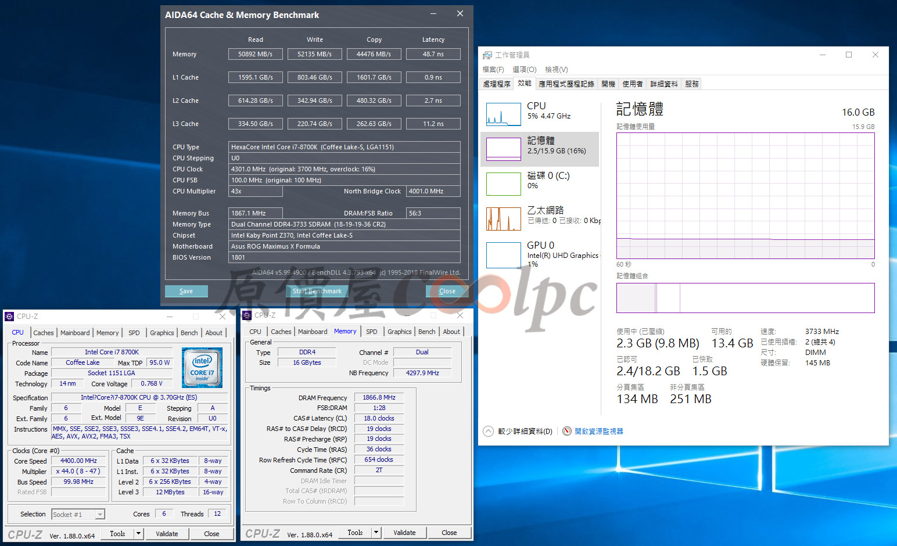Switch to Processes tab in Task Manager
897x546 pixels.
click(x=497, y=84)
